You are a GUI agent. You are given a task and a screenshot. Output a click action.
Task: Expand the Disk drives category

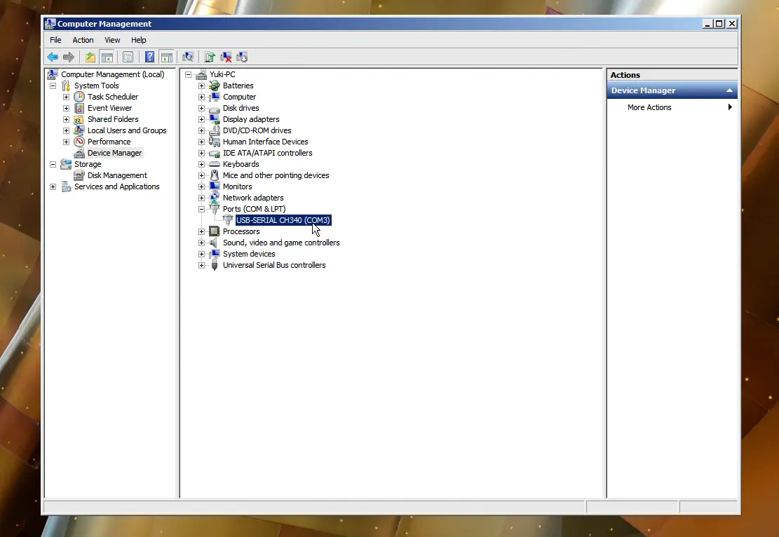(201, 108)
